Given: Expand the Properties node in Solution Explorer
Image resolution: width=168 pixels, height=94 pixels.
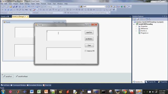Looking at the screenshot, I should pos(136,26).
